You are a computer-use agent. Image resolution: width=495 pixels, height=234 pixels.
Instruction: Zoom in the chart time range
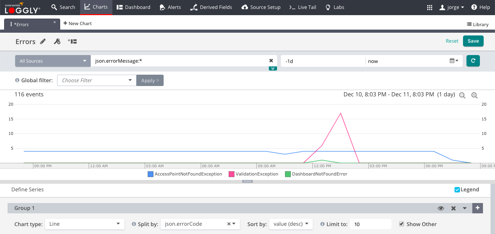tap(474, 95)
